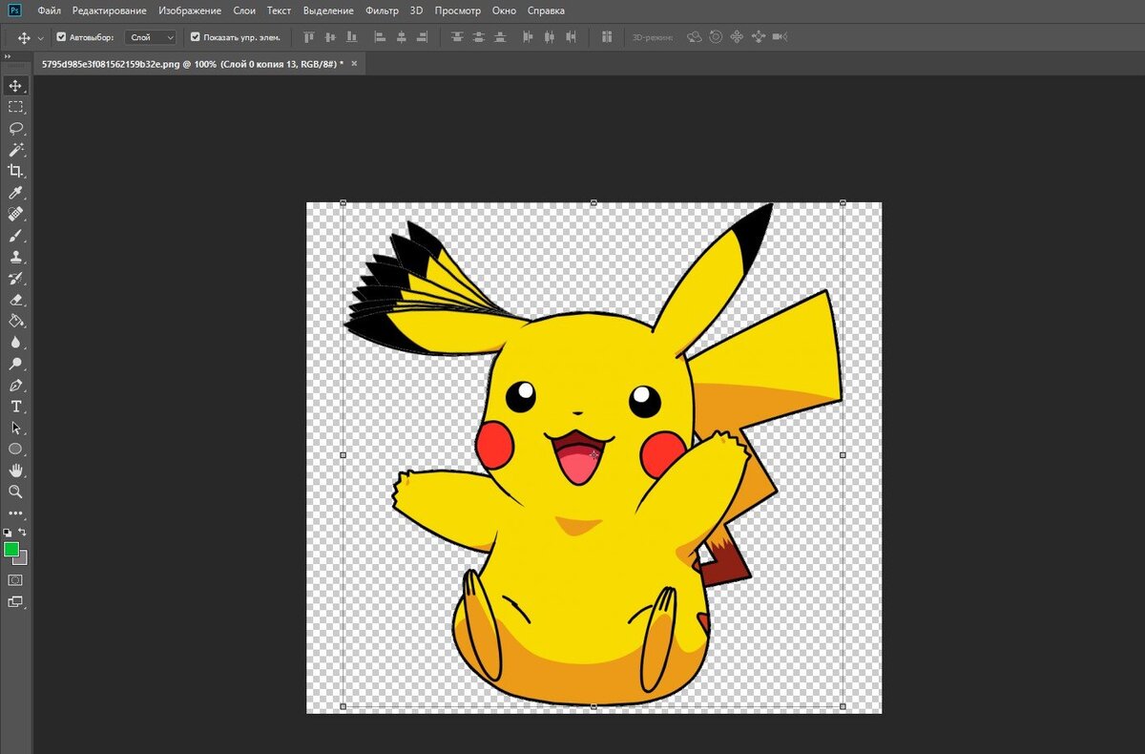Open the green foreground color swatch
This screenshot has height=754, width=1145.
click(11, 549)
